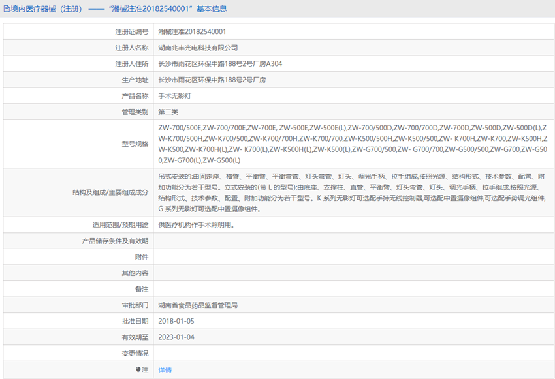Click the 型号规格 row label
The image size is (555, 379).
click(x=135, y=144)
